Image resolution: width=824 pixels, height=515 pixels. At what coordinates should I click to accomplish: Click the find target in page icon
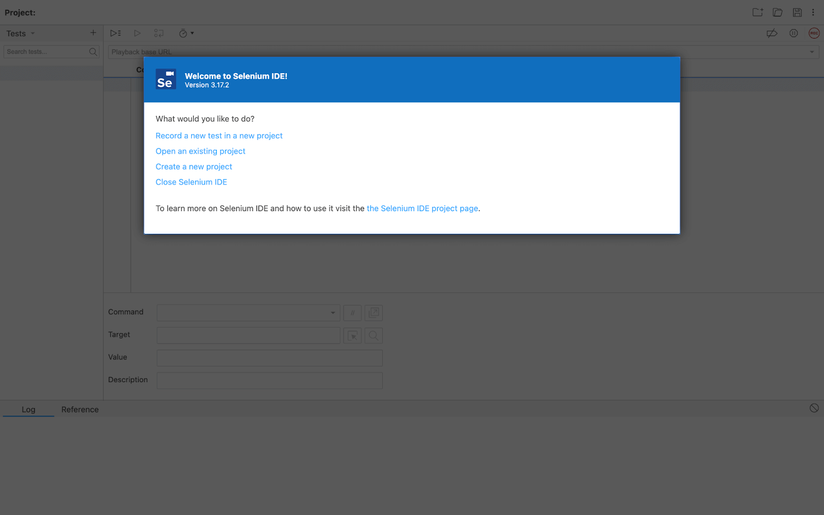click(374, 336)
